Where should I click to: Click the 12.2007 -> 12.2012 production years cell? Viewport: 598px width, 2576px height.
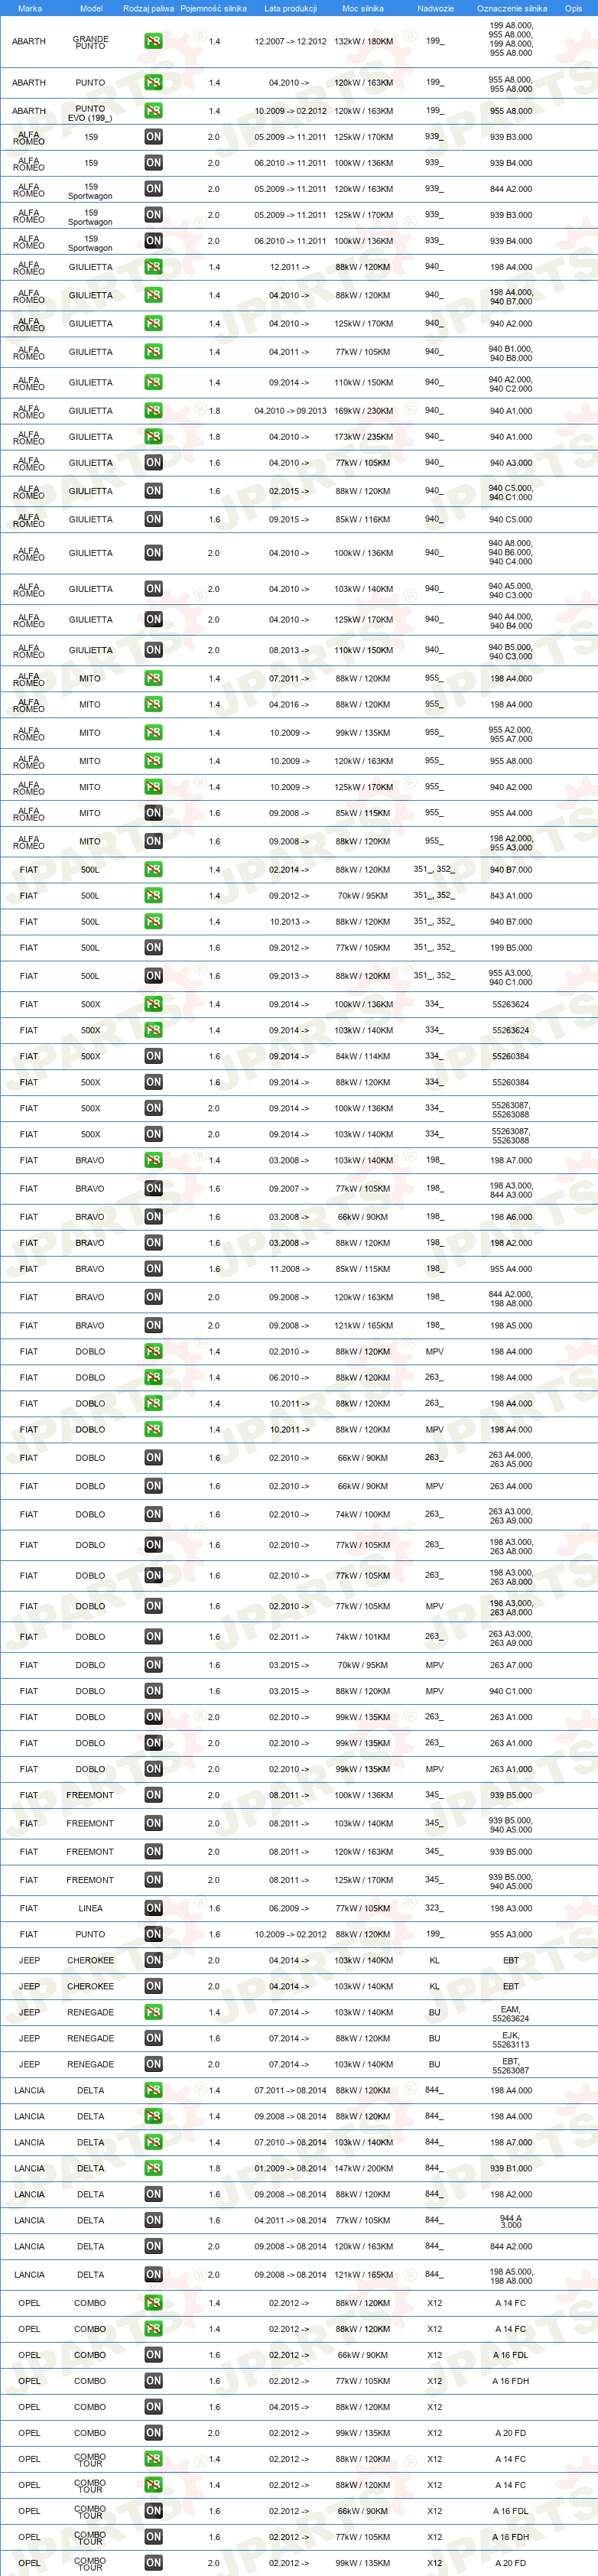pos(290,42)
